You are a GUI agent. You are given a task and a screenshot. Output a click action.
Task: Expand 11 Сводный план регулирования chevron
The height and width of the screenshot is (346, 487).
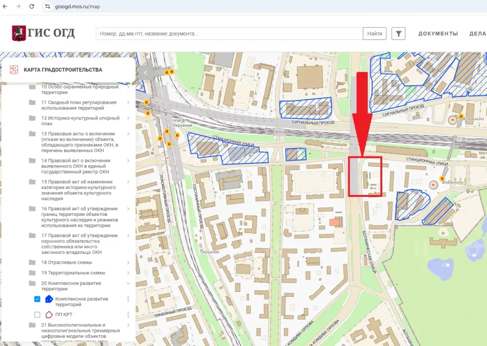click(128, 102)
